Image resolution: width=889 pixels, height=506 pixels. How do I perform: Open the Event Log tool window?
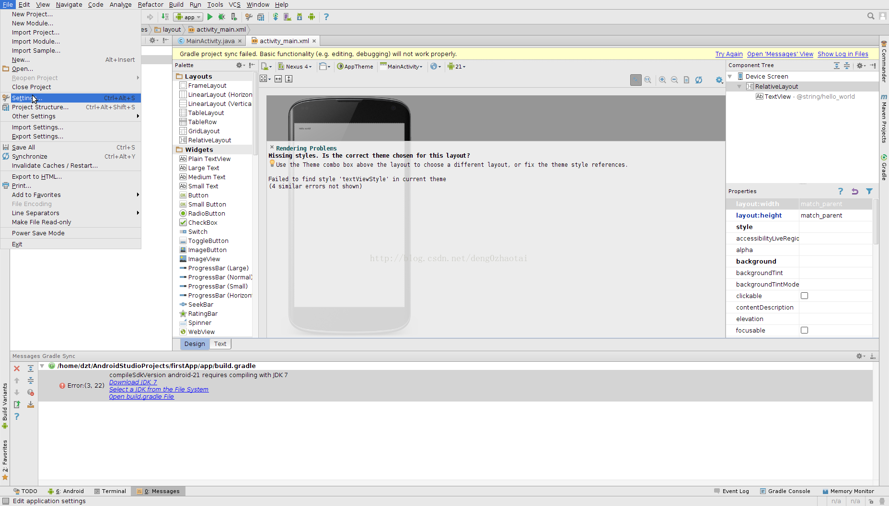731,491
